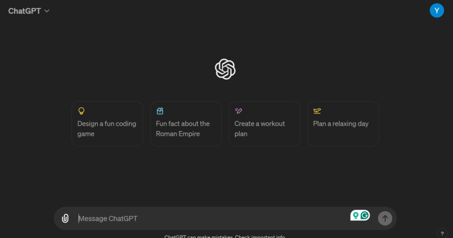
Task: Open the help question mark button
Action: coord(442,233)
